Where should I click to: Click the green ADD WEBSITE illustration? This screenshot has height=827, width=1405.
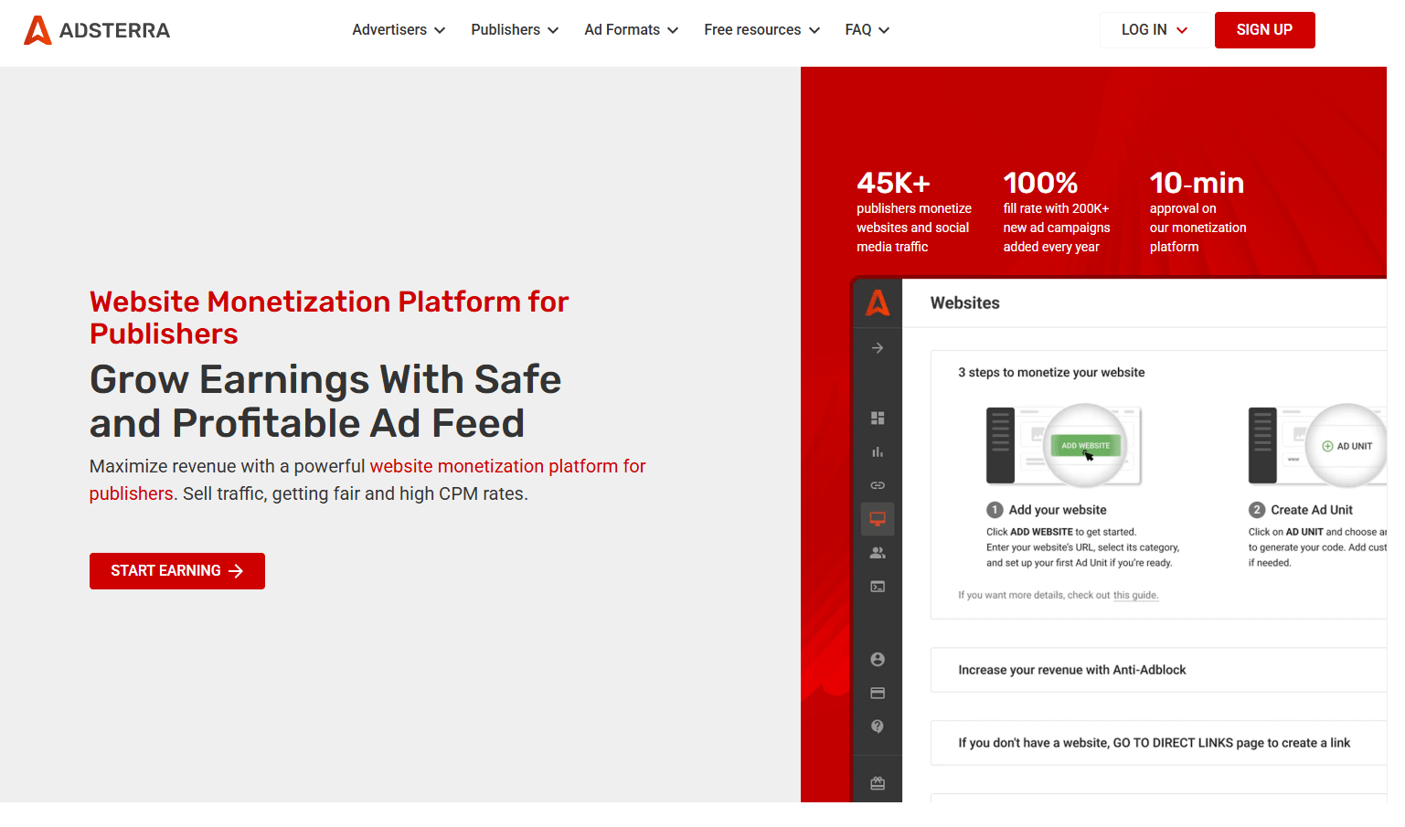1086,446
